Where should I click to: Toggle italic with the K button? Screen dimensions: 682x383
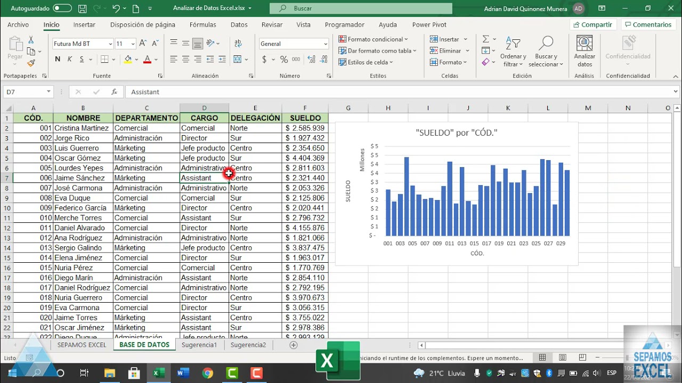click(x=69, y=59)
